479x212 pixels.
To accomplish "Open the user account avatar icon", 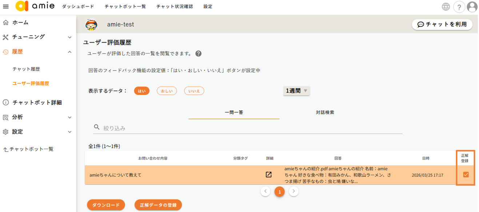I will click(472, 7).
